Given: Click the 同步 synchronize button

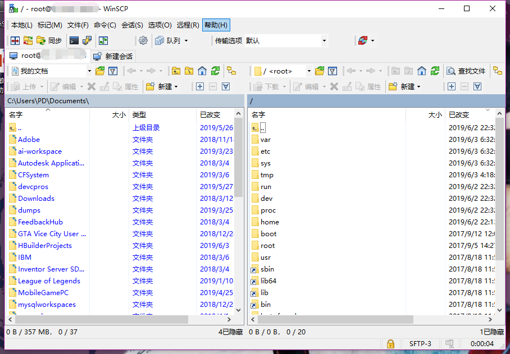Looking at the screenshot, I should [x=49, y=40].
